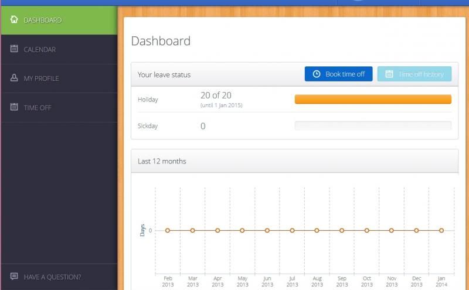Click the Feb 2013 data point on the chart
Image resolution: width=469 pixels, height=290 pixels.
168,230
